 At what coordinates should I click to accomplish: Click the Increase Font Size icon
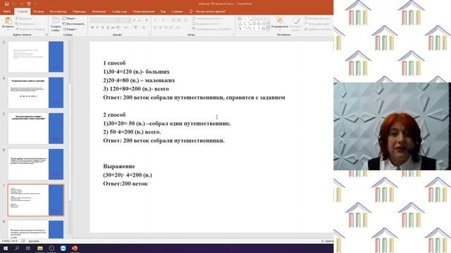click(x=135, y=20)
